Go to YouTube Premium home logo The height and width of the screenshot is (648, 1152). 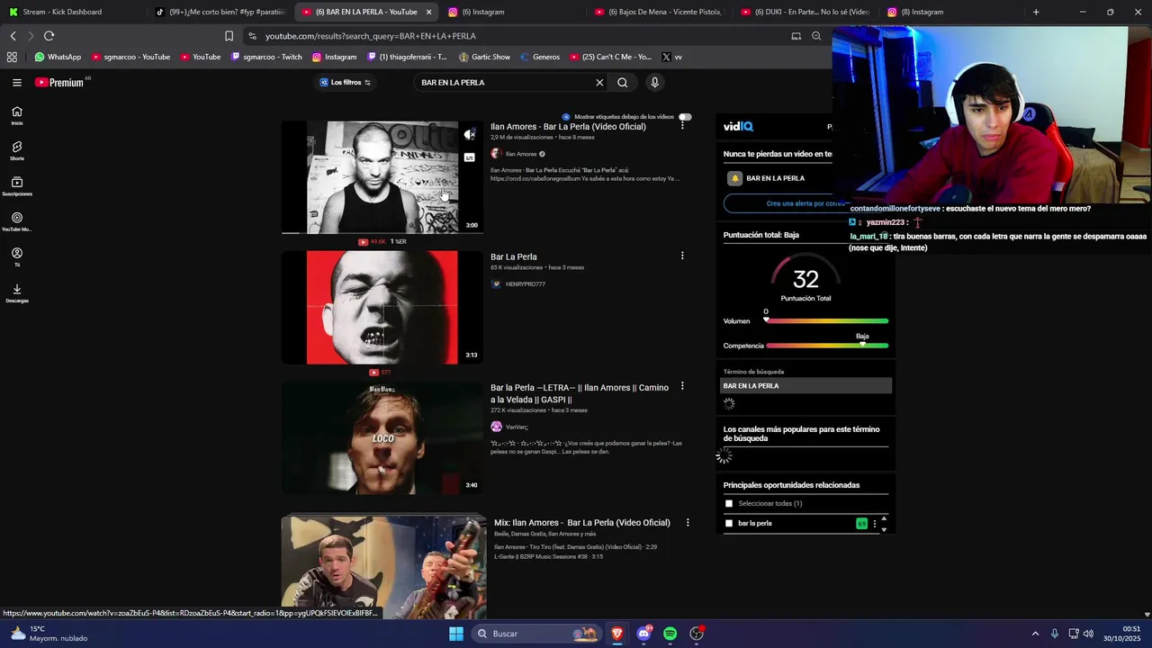tap(61, 82)
